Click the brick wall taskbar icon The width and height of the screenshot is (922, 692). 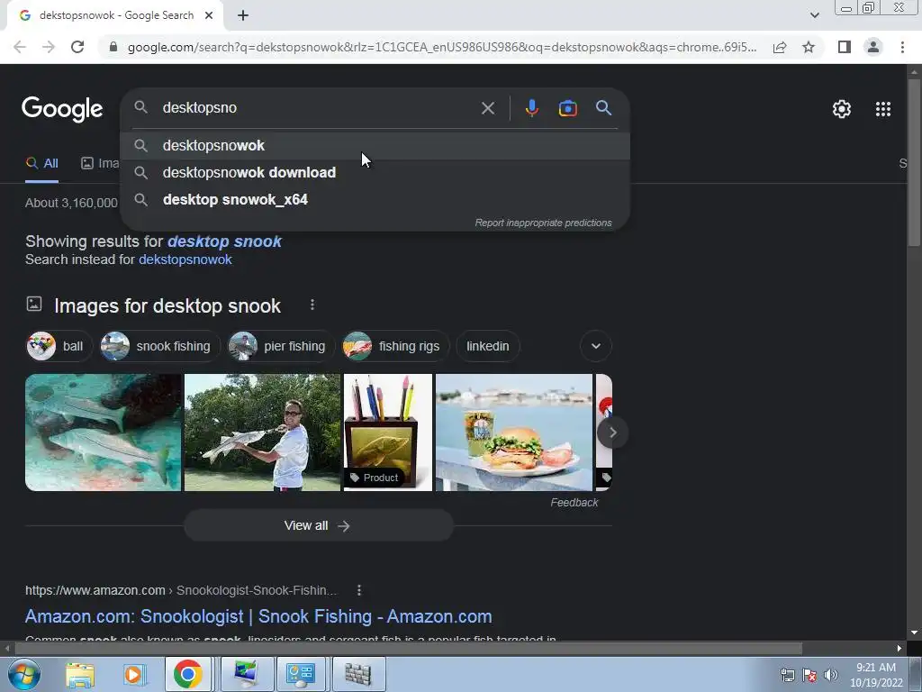(x=358, y=674)
